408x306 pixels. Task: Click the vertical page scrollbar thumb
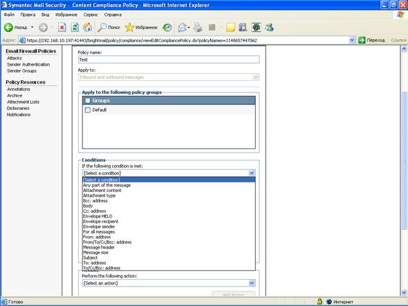pyautogui.click(x=404, y=160)
